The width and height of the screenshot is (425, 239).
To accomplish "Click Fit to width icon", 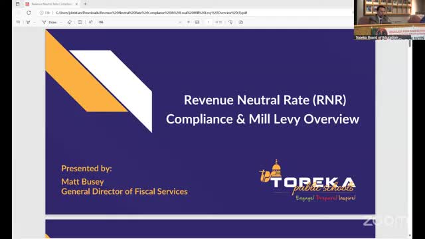I will (x=197, y=22).
